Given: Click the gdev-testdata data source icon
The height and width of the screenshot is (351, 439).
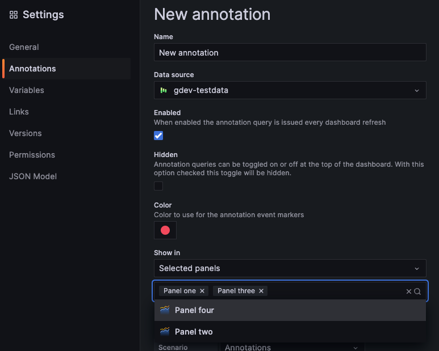Looking at the screenshot, I should 164,90.
